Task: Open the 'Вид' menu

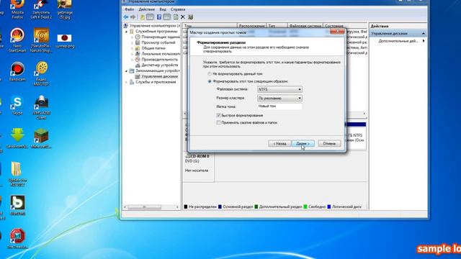Action: point(163,9)
